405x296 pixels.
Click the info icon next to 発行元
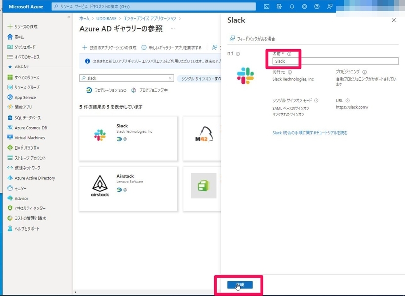point(290,72)
